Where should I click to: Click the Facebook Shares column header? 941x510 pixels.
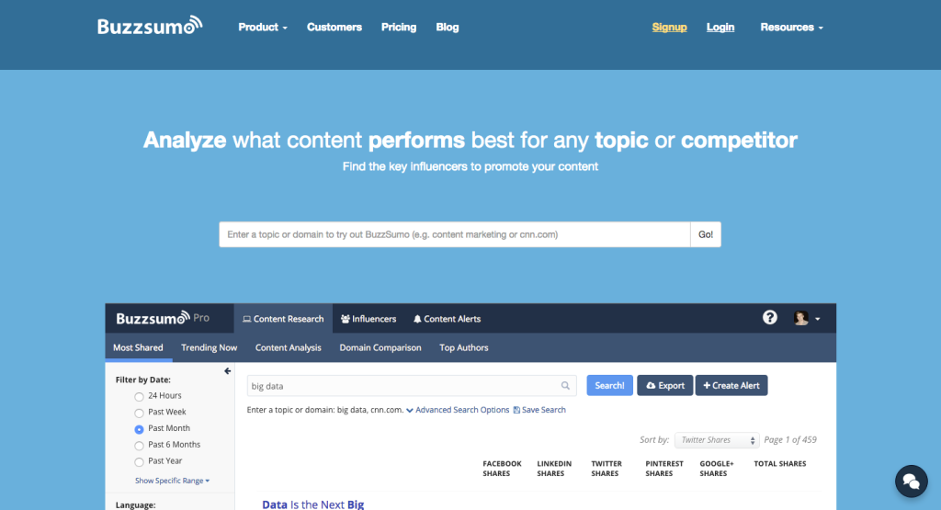pos(502,469)
